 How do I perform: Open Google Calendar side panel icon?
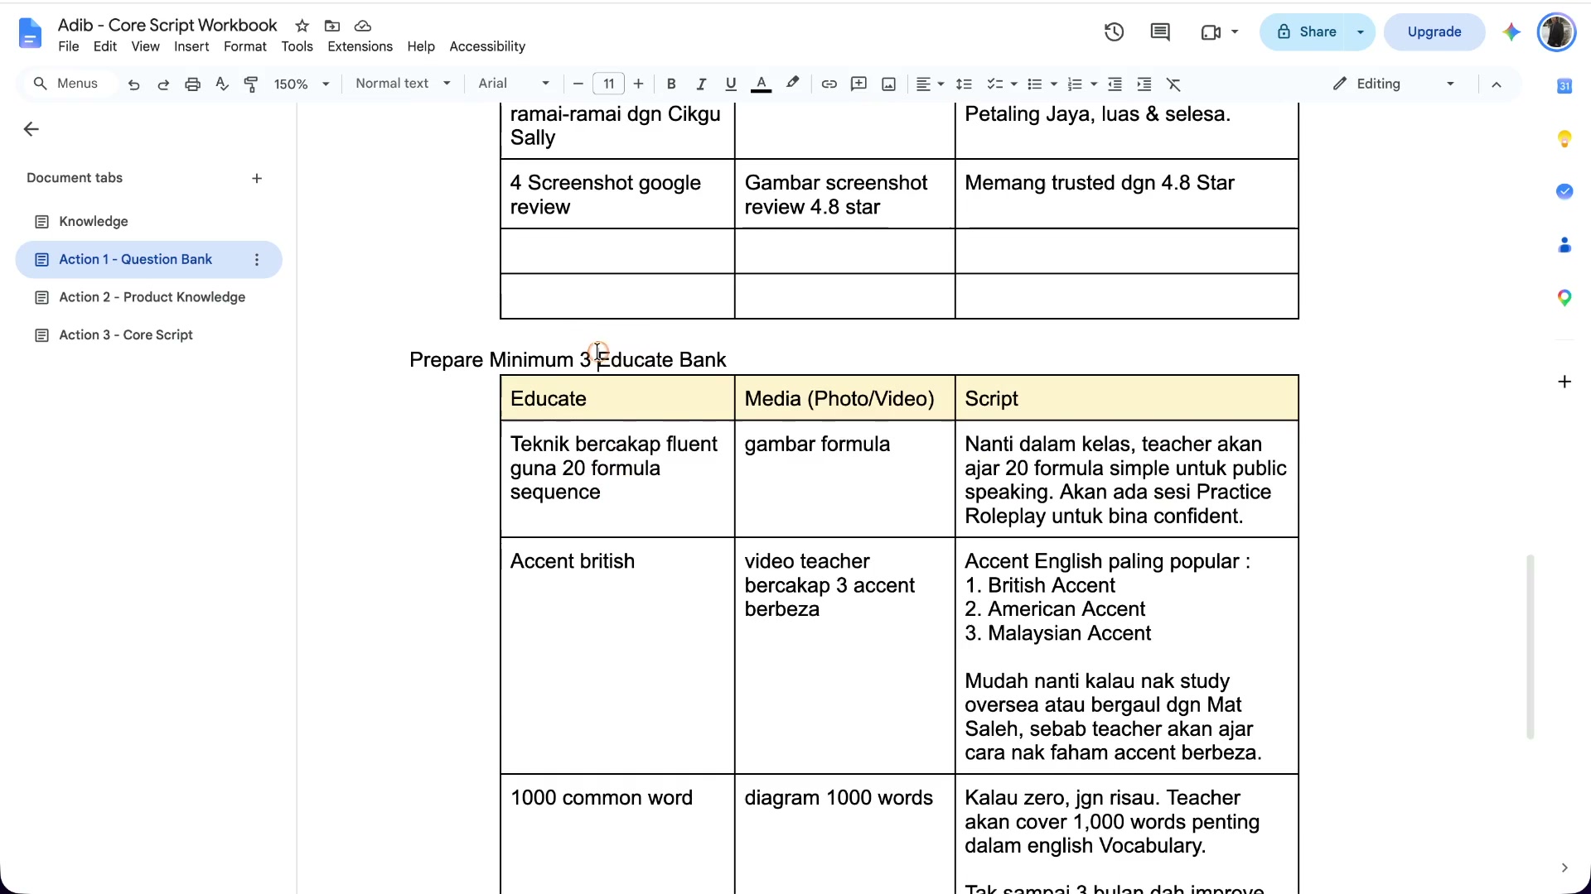coord(1564,86)
